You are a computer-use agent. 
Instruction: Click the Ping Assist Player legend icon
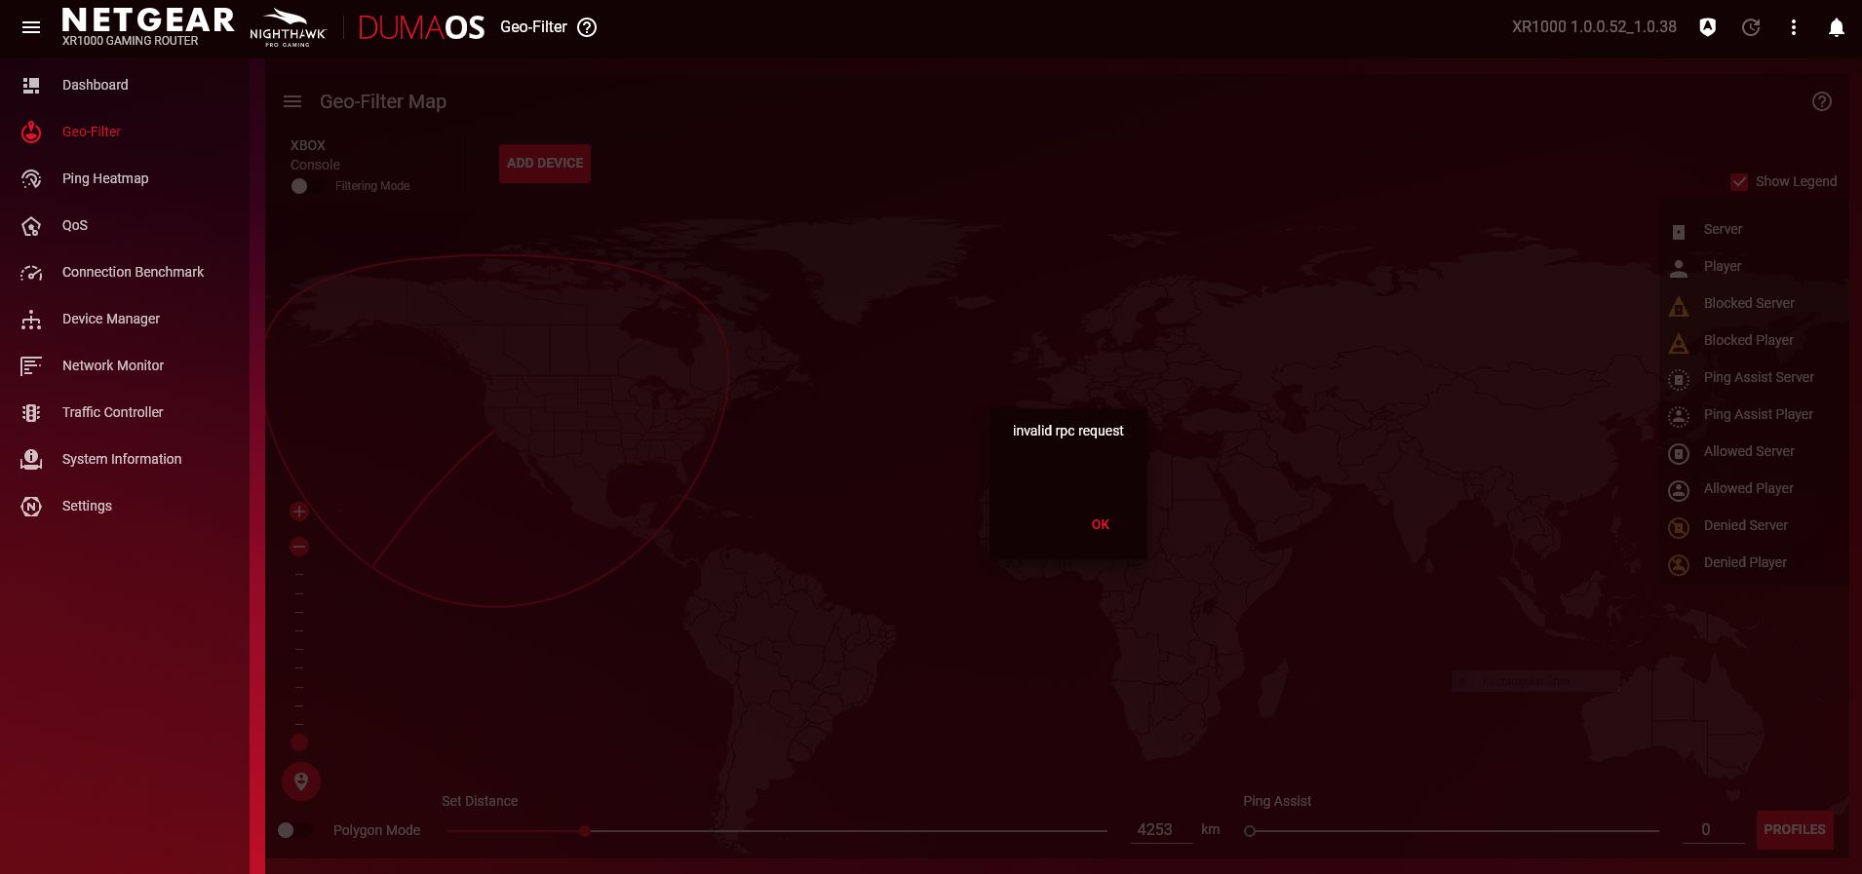click(1679, 416)
